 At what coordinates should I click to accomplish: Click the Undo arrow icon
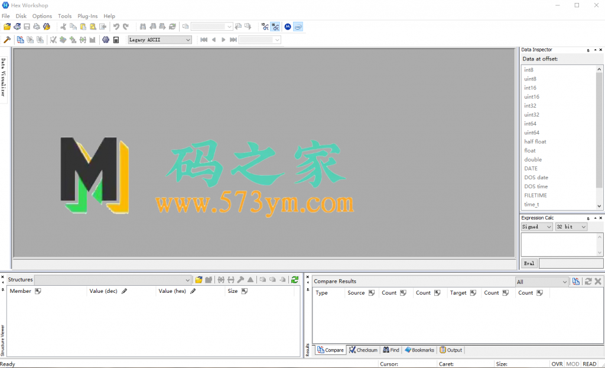(116, 27)
